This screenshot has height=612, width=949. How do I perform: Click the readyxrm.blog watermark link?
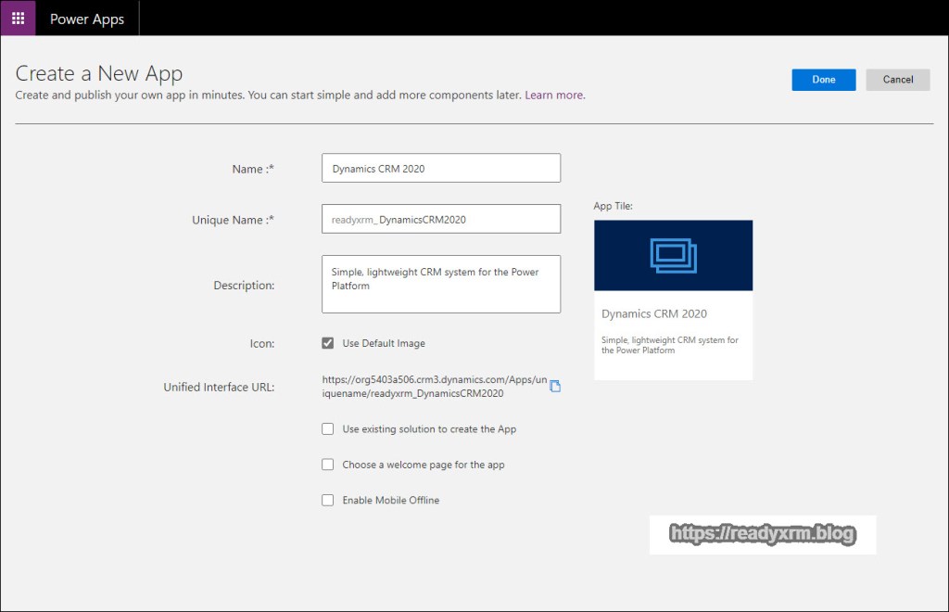tap(762, 535)
